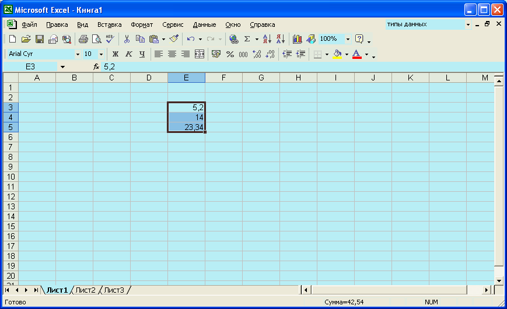Viewport: 507px width, 309px height.
Task: Increase cell indent
Action: coord(300,54)
